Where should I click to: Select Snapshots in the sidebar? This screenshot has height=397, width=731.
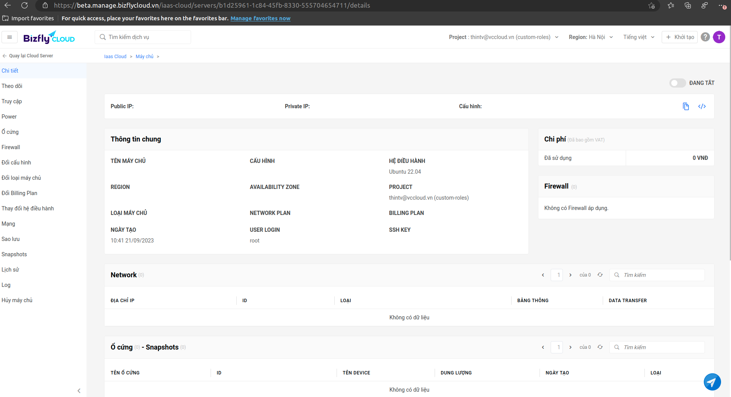point(14,254)
